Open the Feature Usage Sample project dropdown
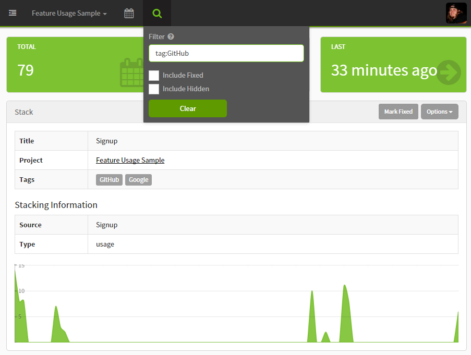The image size is (471, 355). coord(68,13)
